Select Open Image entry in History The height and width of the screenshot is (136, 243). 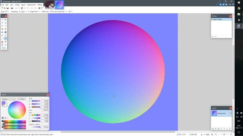click(221, 19)
